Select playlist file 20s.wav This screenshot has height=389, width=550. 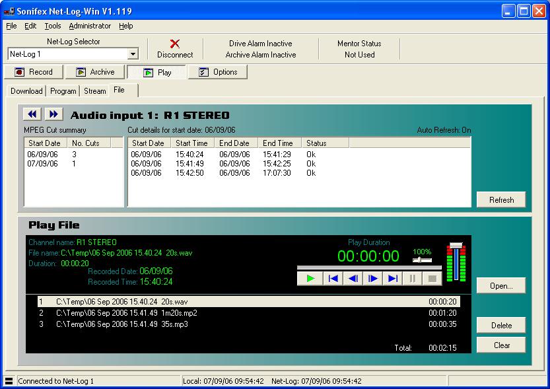249,302
